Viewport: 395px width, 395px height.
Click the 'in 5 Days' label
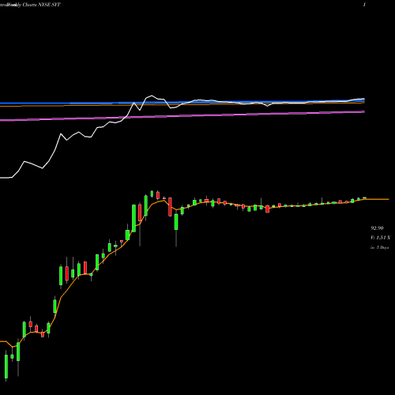click(x=379, y=247)
